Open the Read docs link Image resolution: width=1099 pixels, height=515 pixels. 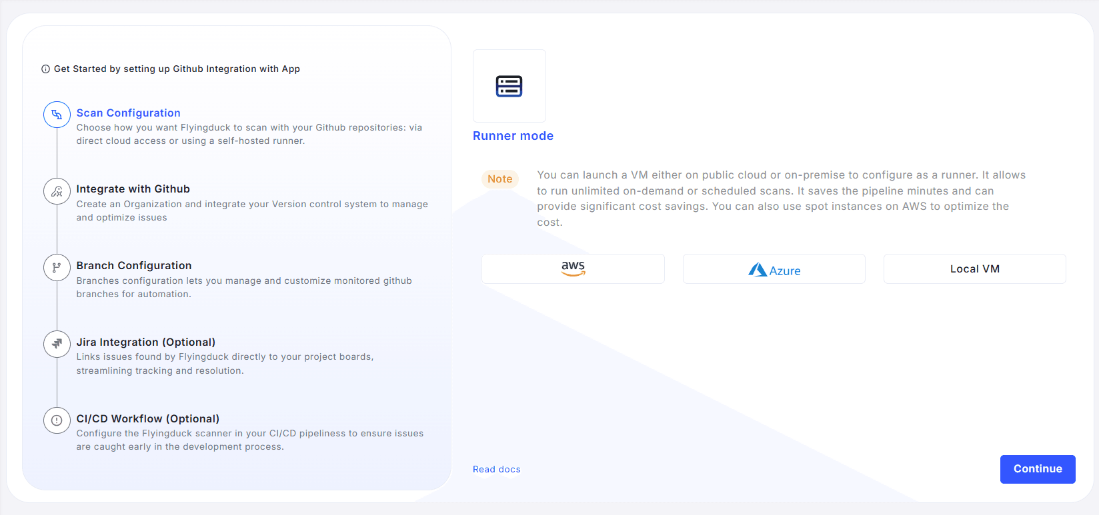(496, 469)
